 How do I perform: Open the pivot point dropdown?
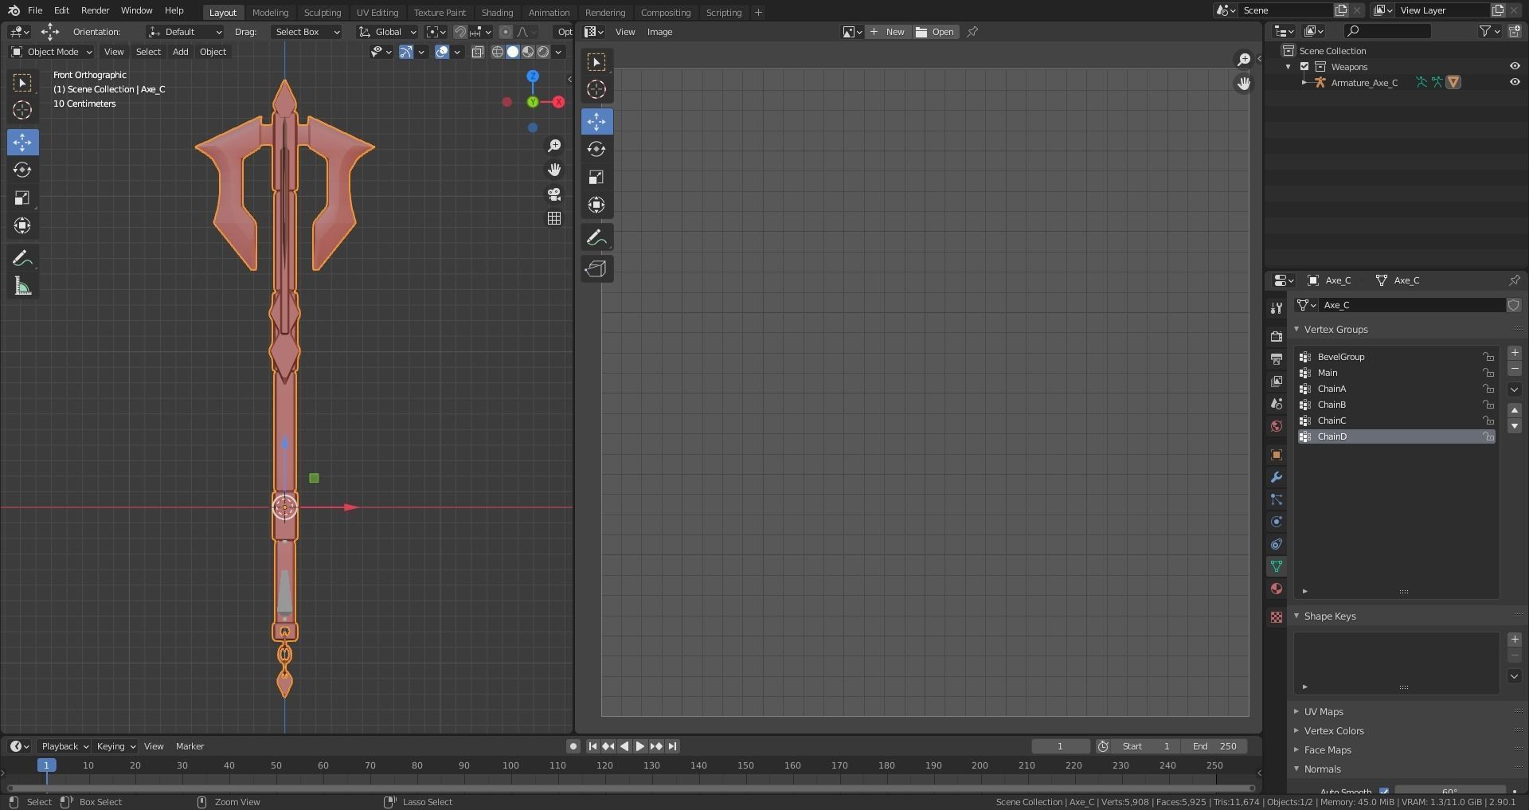click(x=436, y=32)
